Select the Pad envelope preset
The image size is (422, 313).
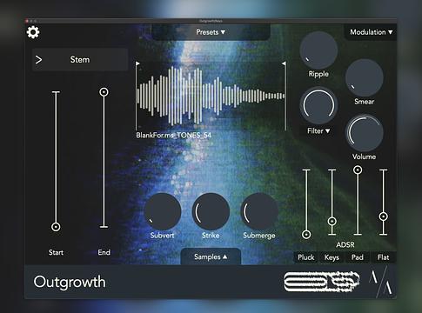click(358, 257)
